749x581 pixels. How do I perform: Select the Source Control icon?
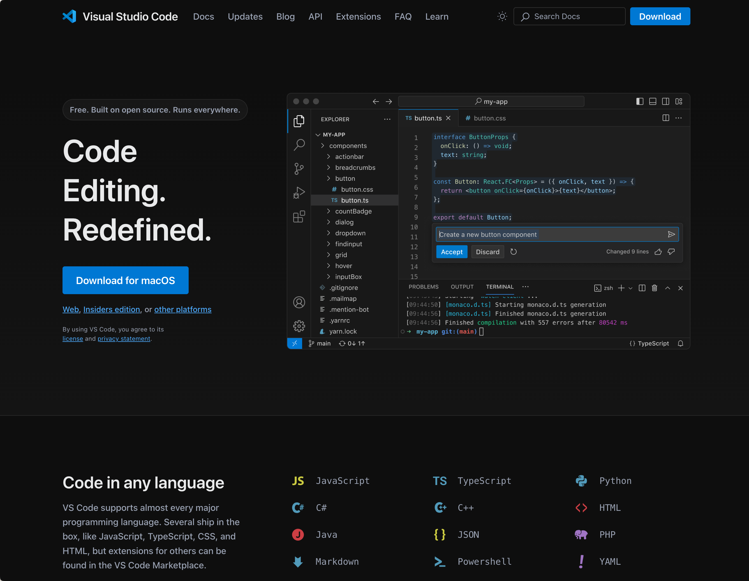tap(299, 169)
